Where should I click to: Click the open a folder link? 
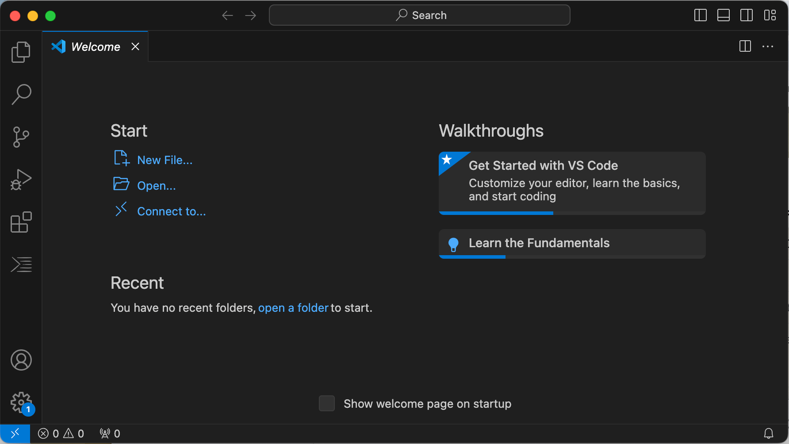(293, 308)
